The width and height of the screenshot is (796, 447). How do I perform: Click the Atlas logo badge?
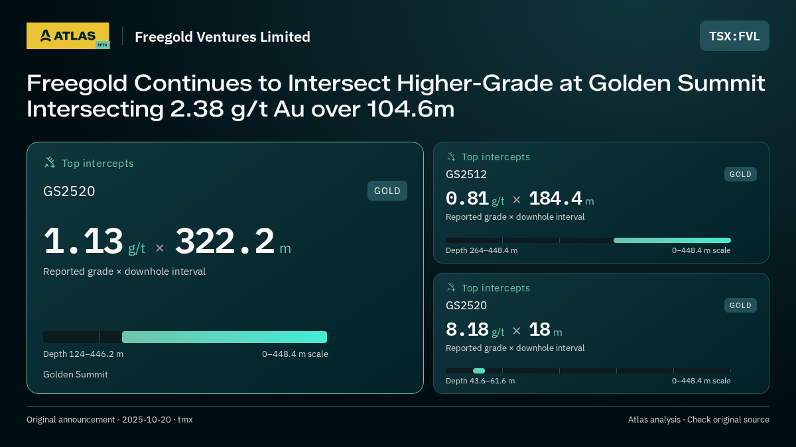[68, 36]
